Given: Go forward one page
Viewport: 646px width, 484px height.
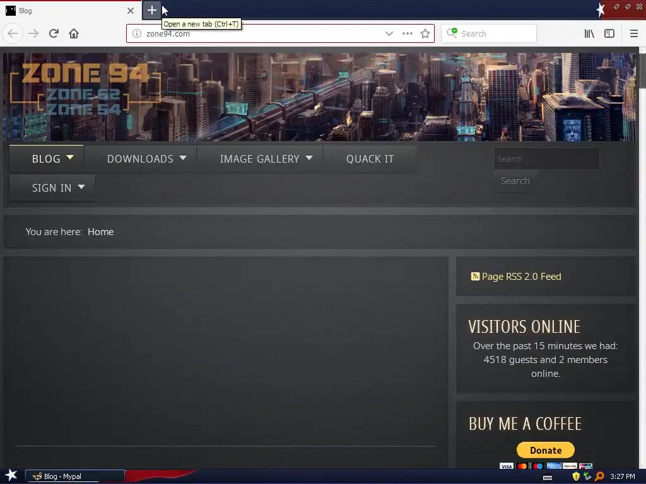Looking at the screenshot, I should click(x=33, y=33).
